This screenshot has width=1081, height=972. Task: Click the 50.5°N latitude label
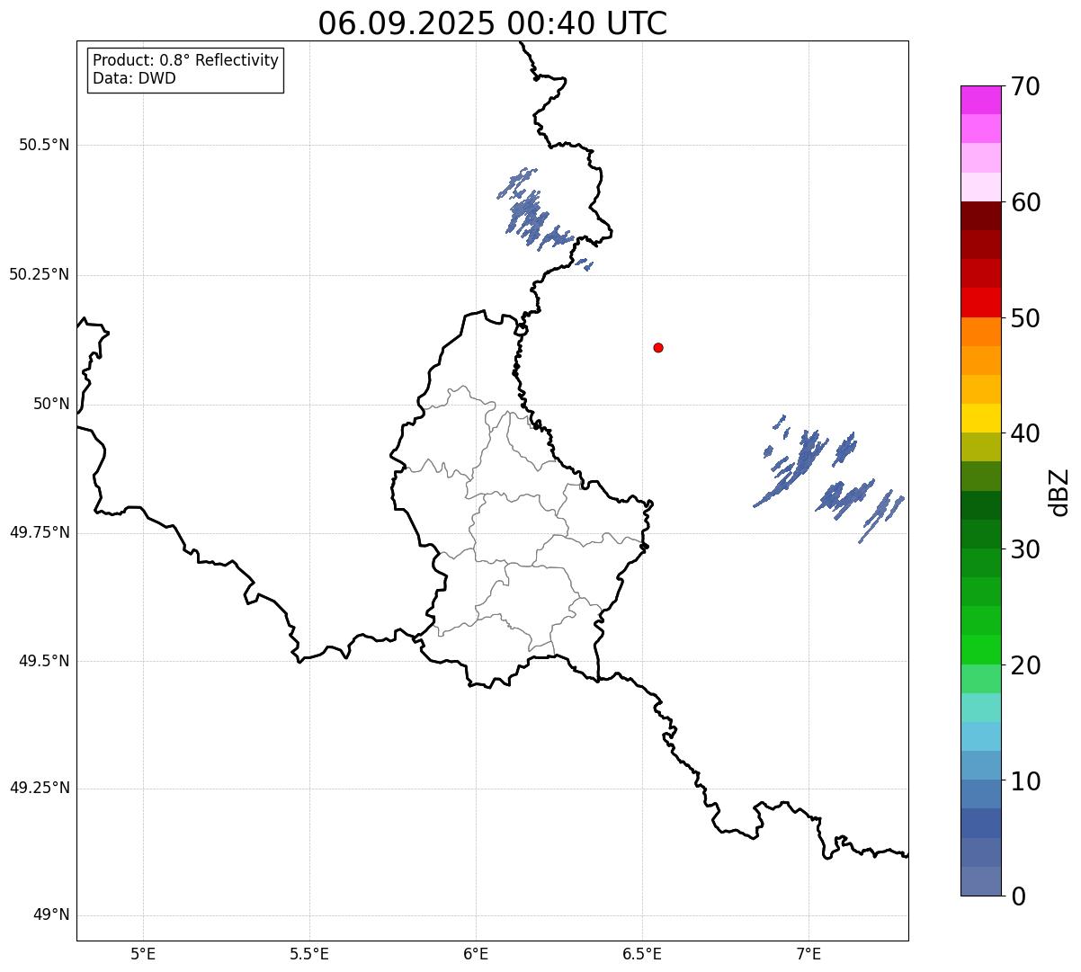[x=44, y=146]
